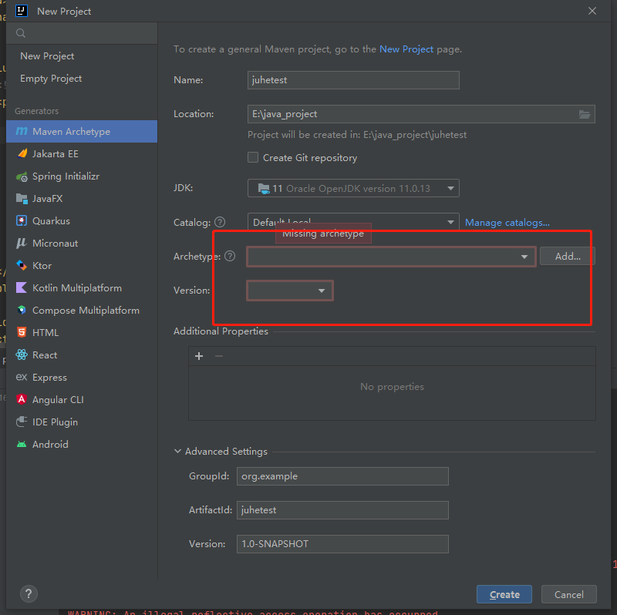Close the New Project dialog
Screen dimensions: 617x615
[x=592, y=11]
